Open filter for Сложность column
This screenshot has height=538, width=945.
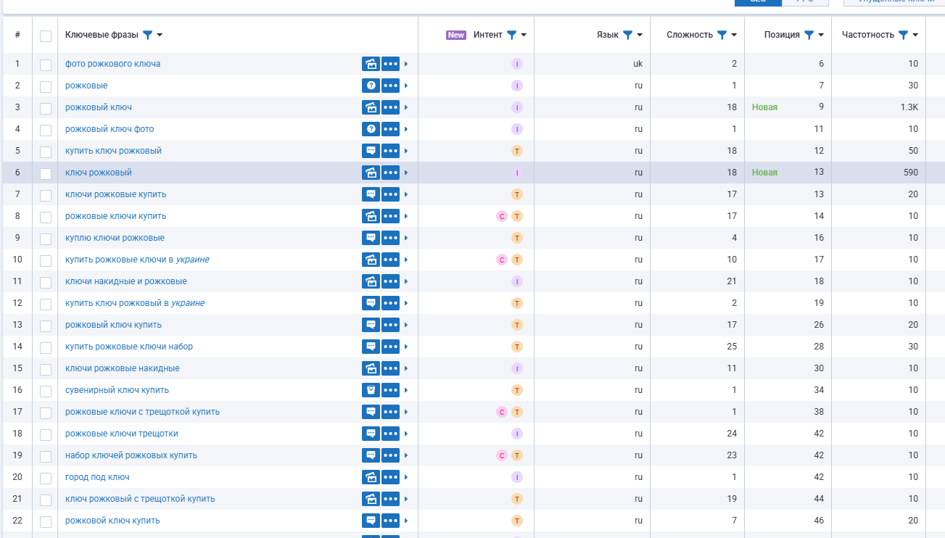pyautogui.click(x=722, y=35)
